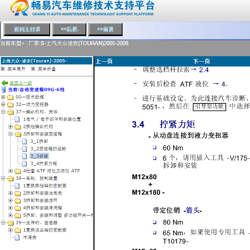Screen dimensions: 250x250
Task: Click the open folder icon of 39—主传动、差速器
Action: [x=11, y=223]
